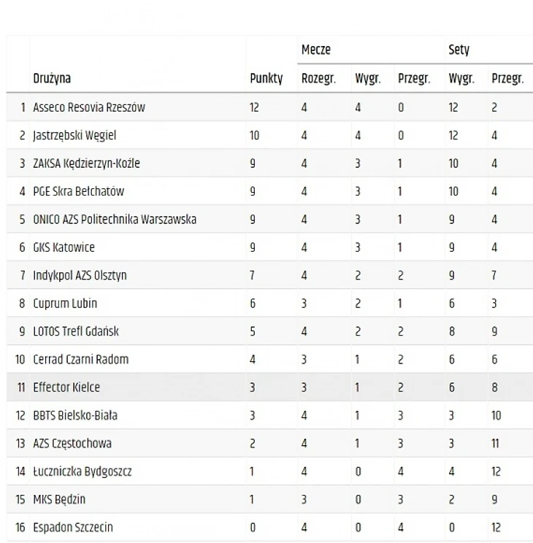Click the Mecze group header

316,50
